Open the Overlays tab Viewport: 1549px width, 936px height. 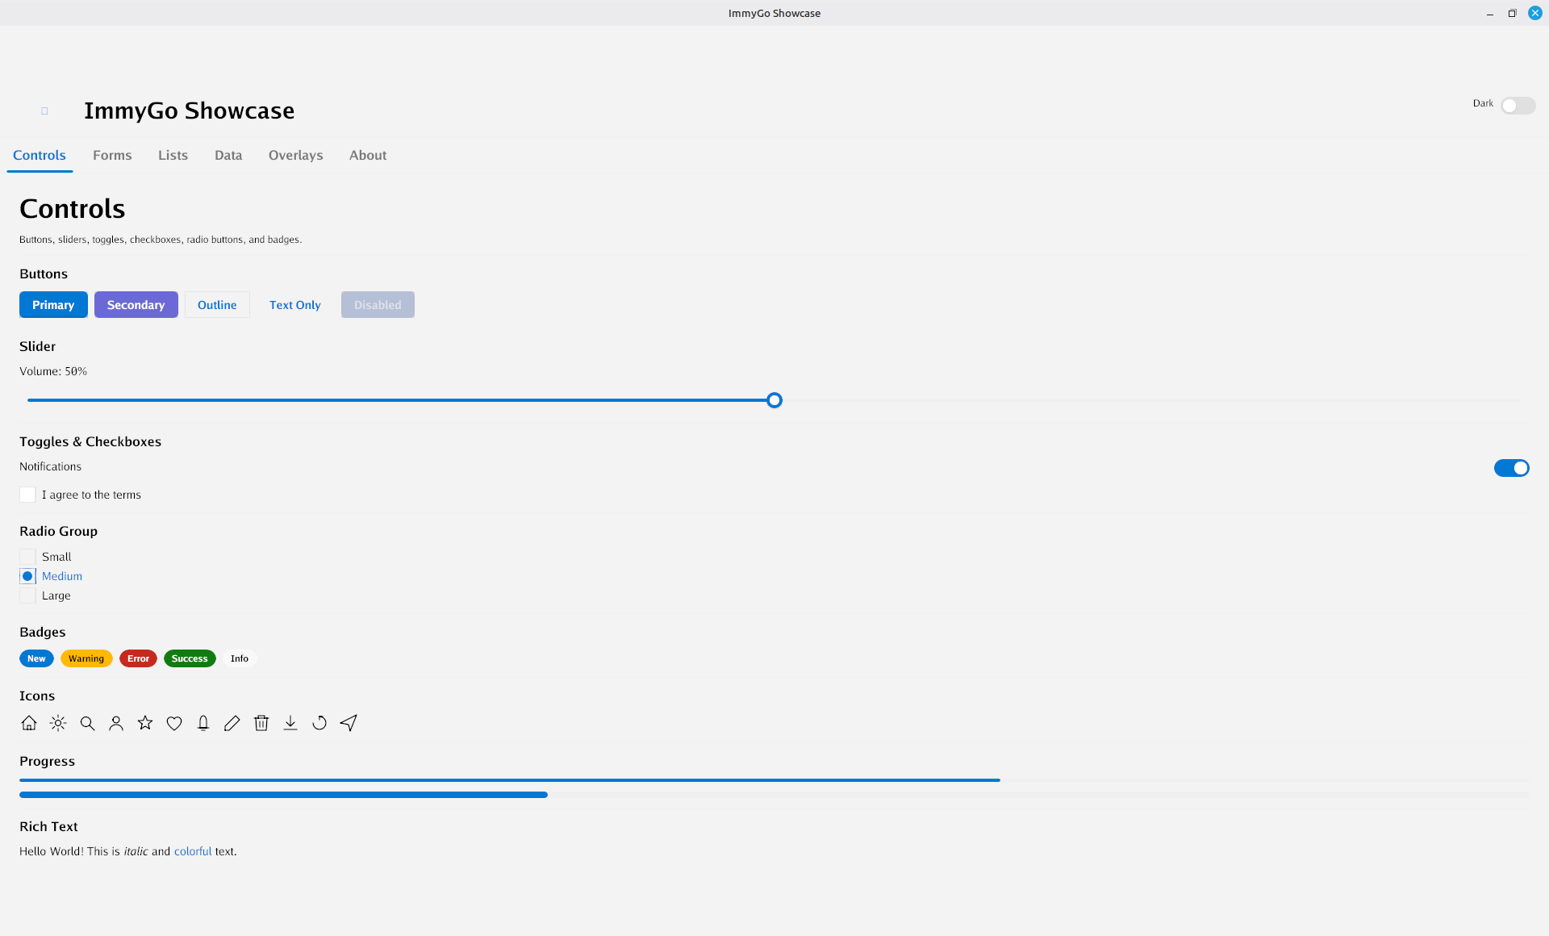[295, 155]
